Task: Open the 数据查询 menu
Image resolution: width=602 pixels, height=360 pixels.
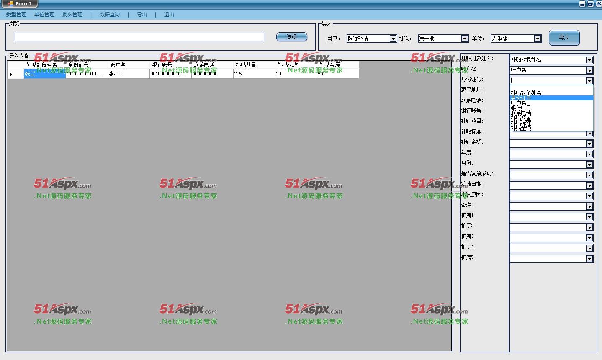Action: (110, 15)
